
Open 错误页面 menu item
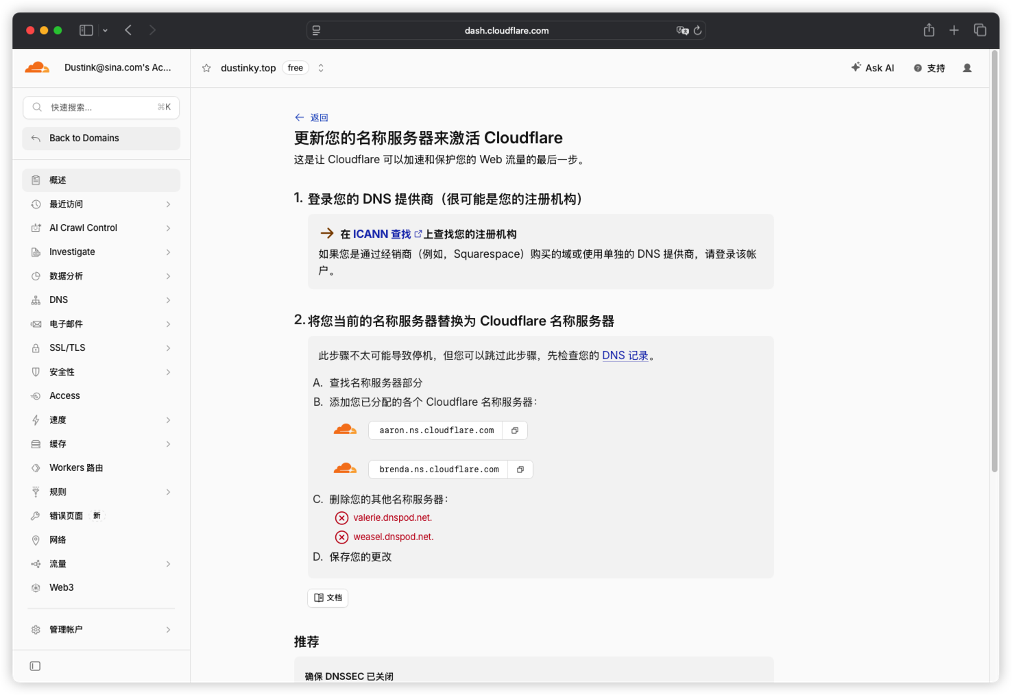tap(101, 516)
